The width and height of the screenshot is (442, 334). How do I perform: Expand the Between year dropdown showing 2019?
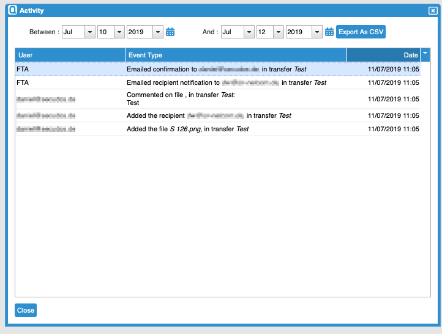coord(158,32)
